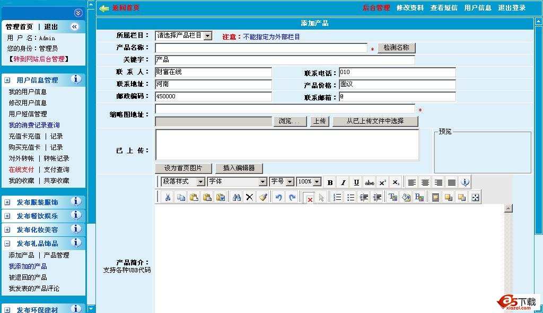Screen dimensions: 543x313
Task: Click the 检测名称 button
Action: coord(397,48)
